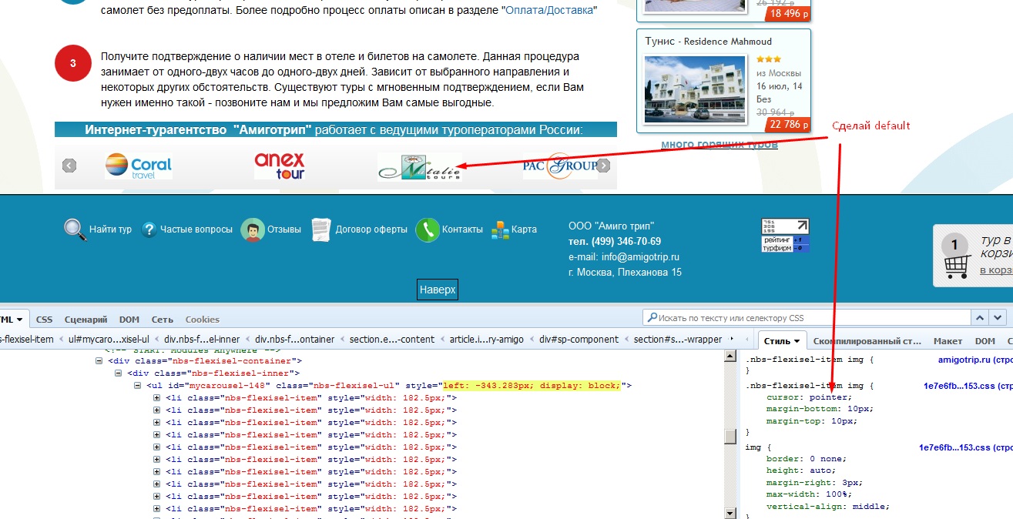
Task: Click the 18 496 р price tag
Action: coord(787,13)
